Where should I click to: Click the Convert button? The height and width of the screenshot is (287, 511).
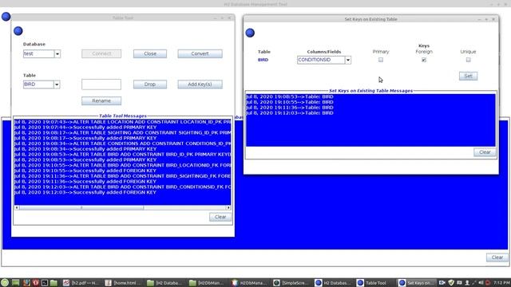200,53
